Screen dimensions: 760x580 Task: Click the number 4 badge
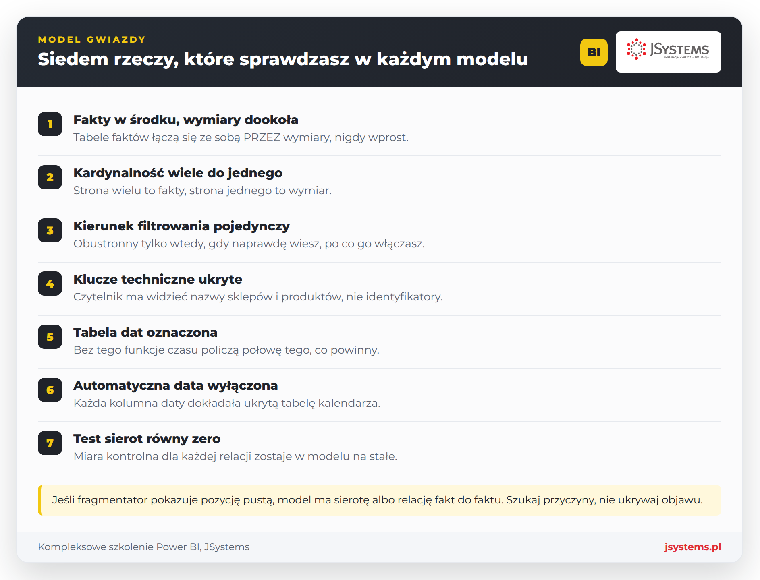click(50, 284)
